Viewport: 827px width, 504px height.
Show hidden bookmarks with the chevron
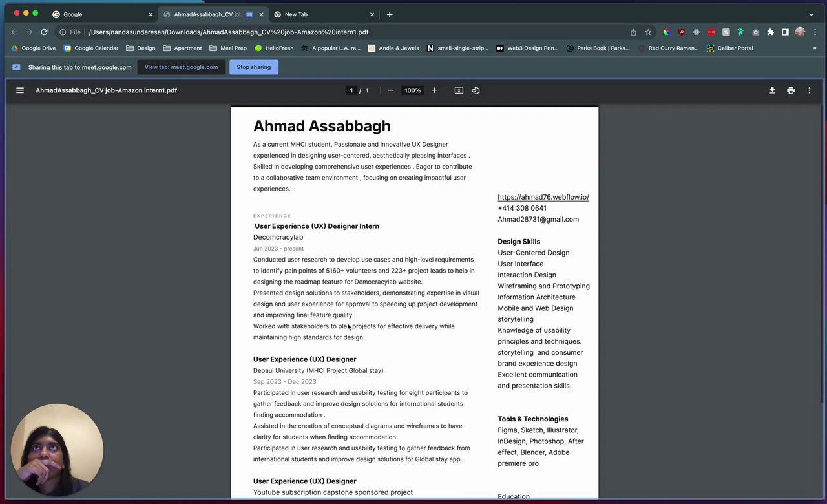815,48
